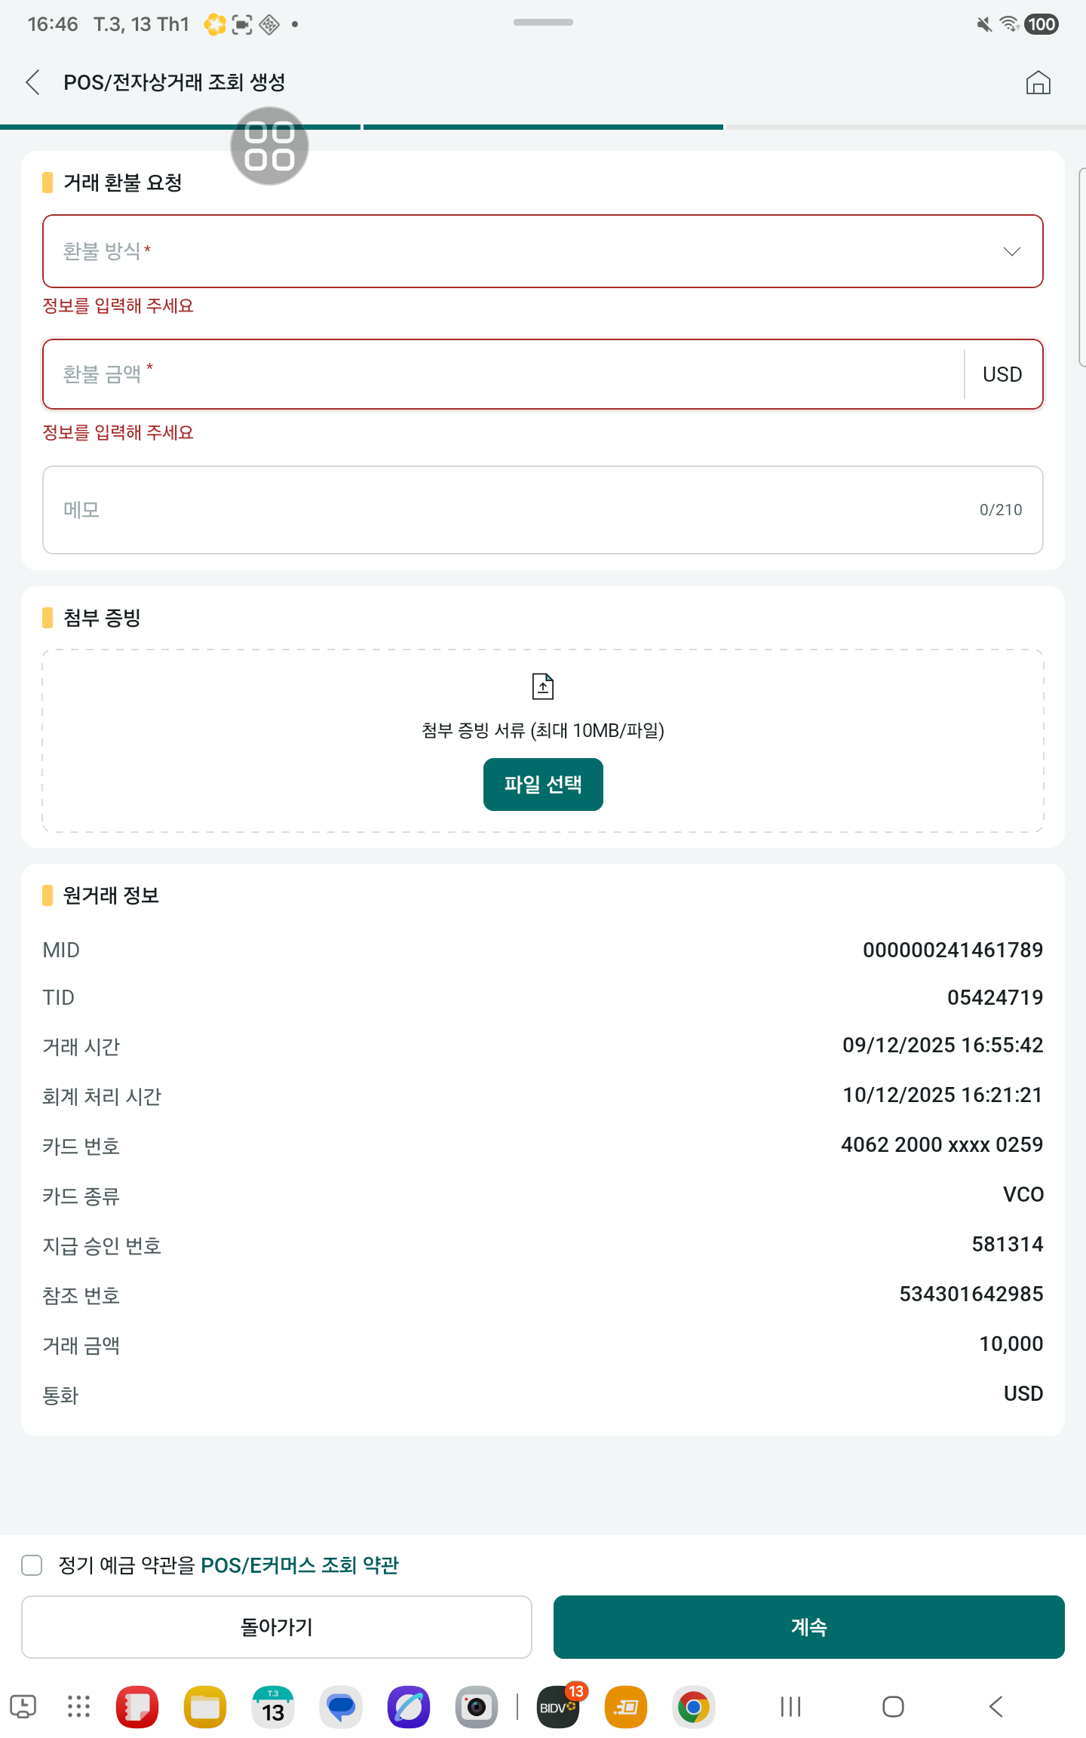
Task: Expand the 환불 방식 dropdown
Action: tap(528, 251)
